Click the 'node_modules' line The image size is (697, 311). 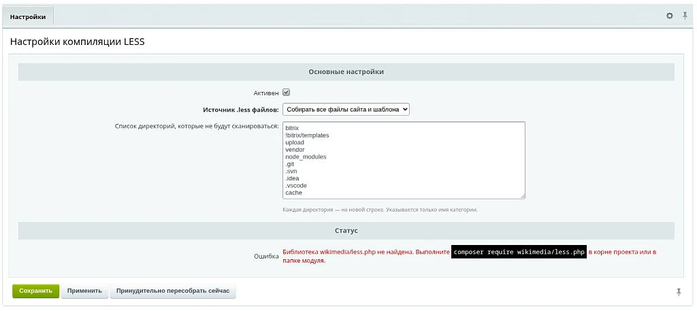tap(306, 157)
